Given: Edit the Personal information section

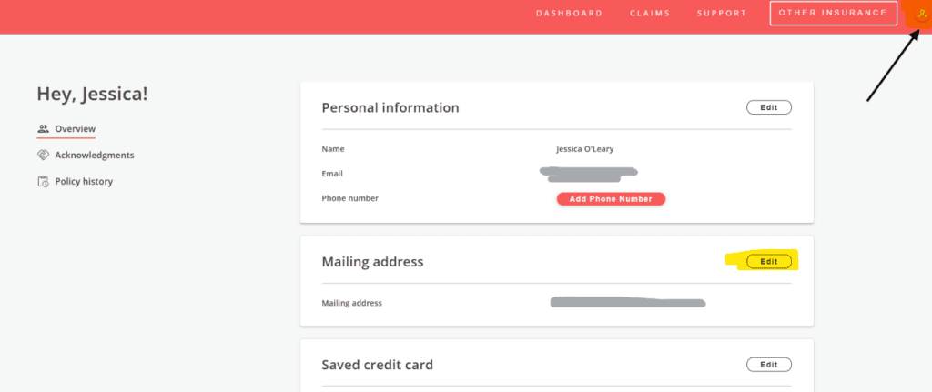Looking at the screenshot, I should [769, 107].
